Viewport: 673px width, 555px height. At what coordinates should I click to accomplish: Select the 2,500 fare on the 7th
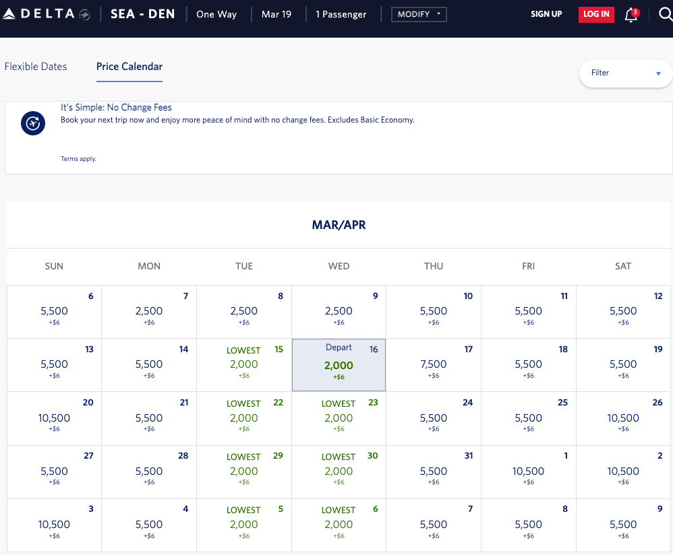point(149,312)
